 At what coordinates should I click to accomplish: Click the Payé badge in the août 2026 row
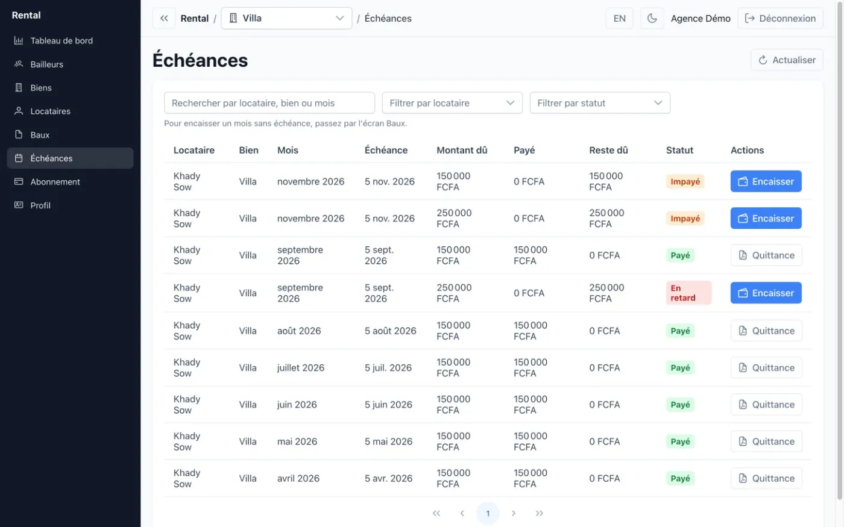pos(680,331)
